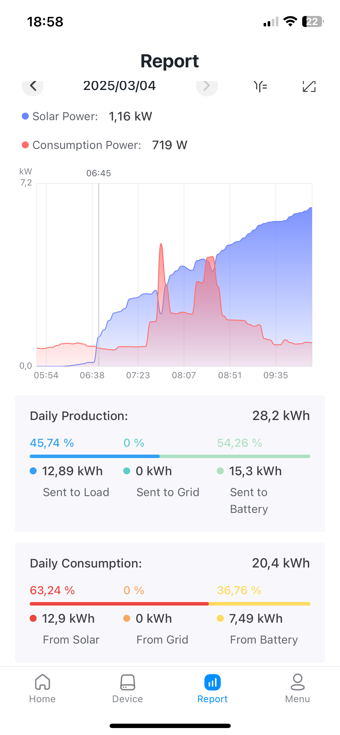This screenshot has width=340, height=735.
Task: Open the Menu tab
Action: [x=297, y=688]
